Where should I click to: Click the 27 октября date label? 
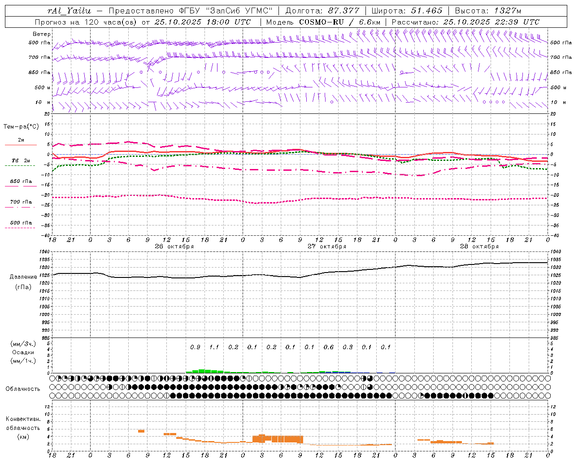tap(326, 247)
